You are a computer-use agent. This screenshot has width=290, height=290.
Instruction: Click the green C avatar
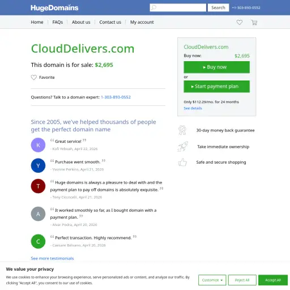[x=38, y=241]
